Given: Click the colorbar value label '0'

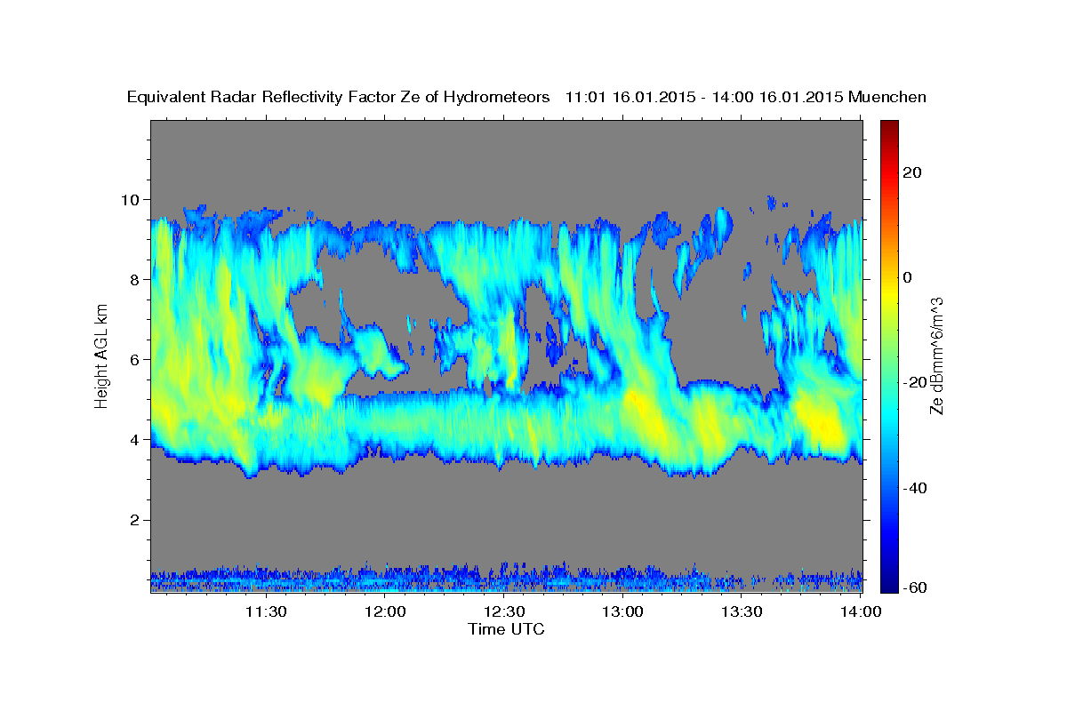Looking at the screenshot, I should point(910,277).
